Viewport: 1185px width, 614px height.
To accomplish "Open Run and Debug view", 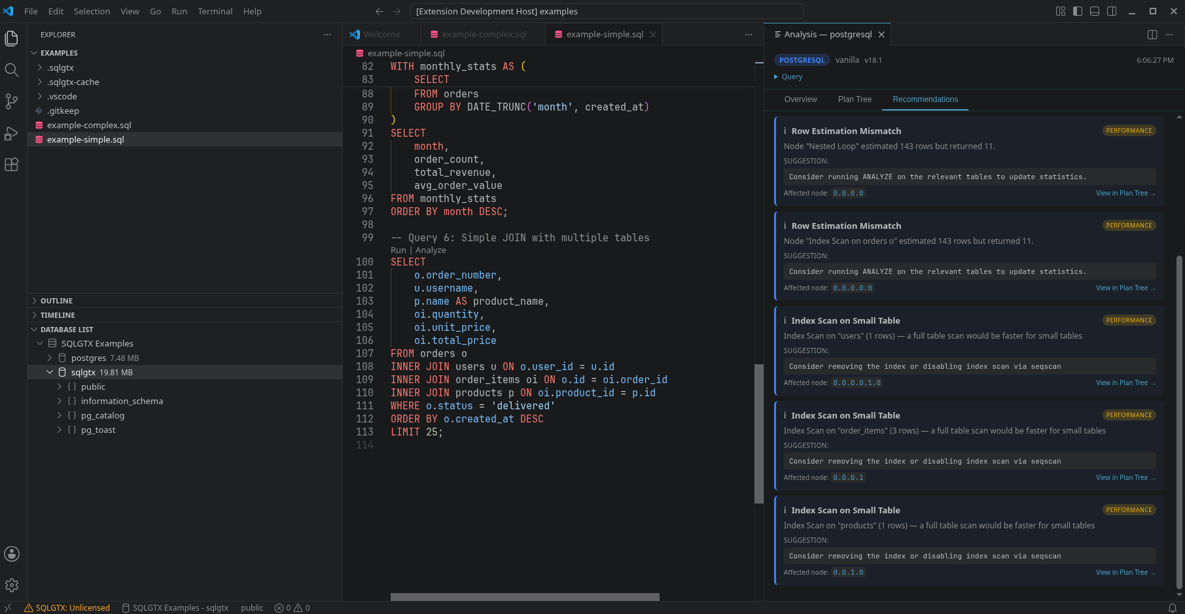I will coord(12,133).
